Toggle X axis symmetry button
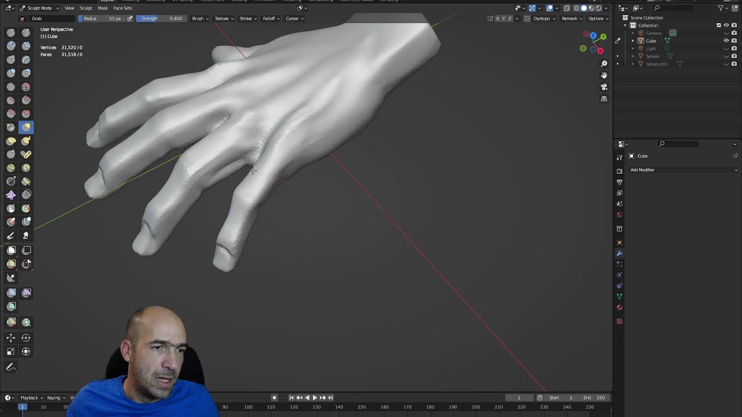Viewport: 742px width, 417px height. [x=497, y=19]
